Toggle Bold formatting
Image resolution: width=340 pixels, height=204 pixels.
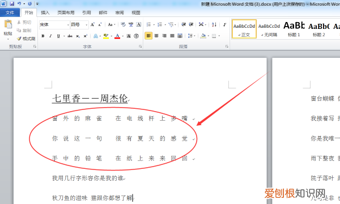pyautogui.click(x=43, y=36)
